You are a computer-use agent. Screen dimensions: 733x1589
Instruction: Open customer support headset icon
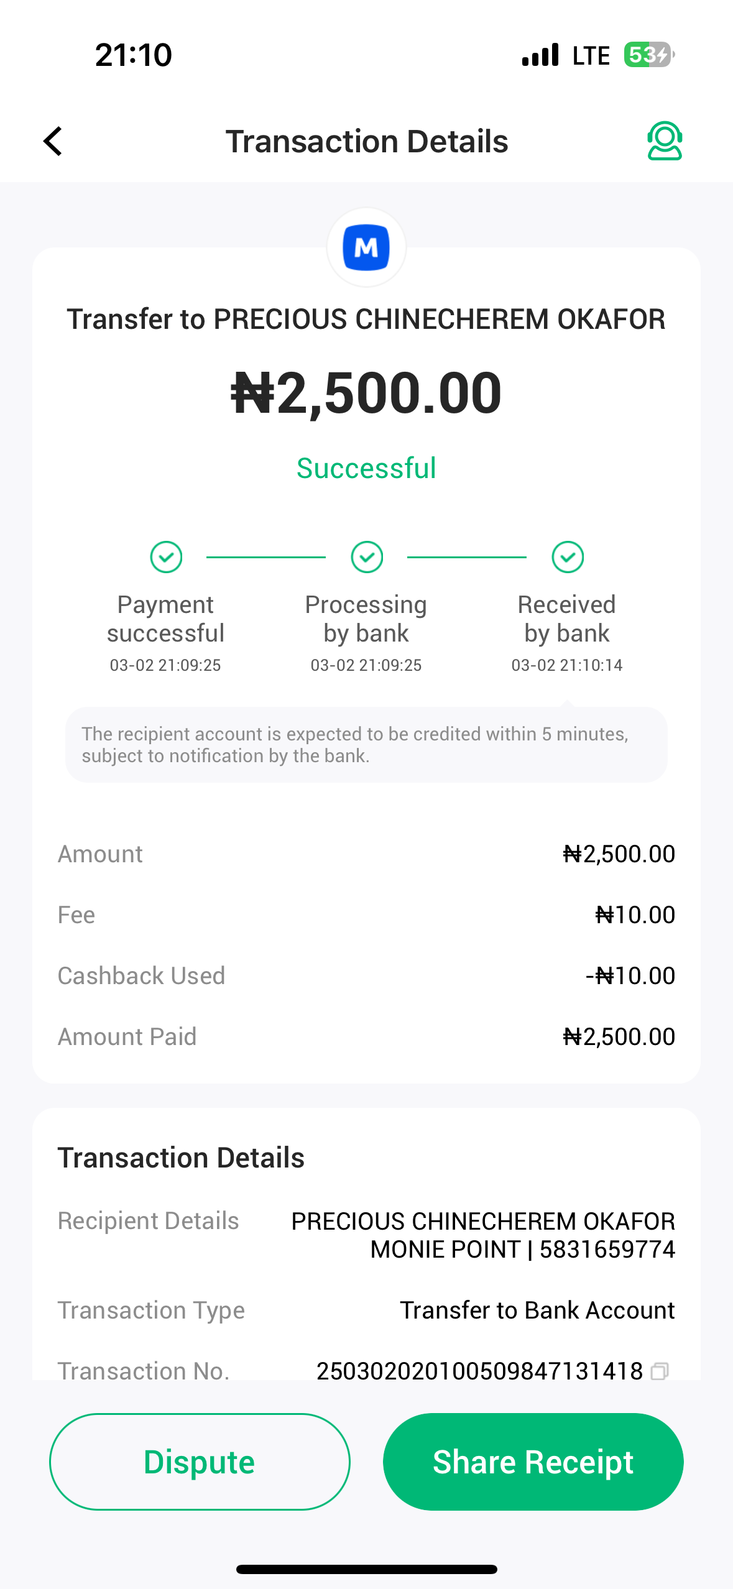665,141
